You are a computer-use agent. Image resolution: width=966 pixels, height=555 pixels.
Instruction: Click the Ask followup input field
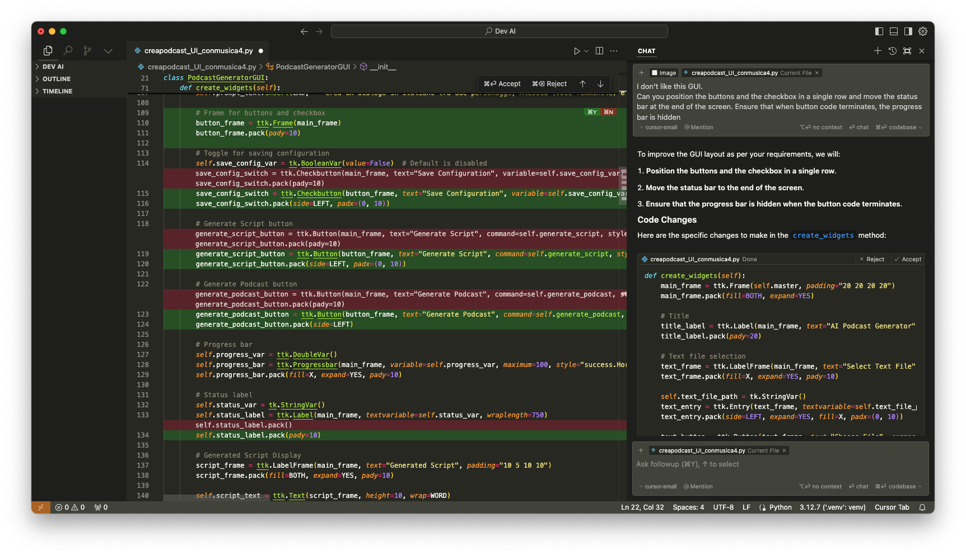tap(778, 464)
